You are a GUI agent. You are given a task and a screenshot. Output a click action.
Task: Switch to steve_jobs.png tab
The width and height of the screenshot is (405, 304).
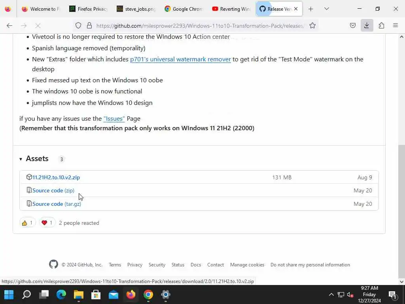tap(136, 9)
